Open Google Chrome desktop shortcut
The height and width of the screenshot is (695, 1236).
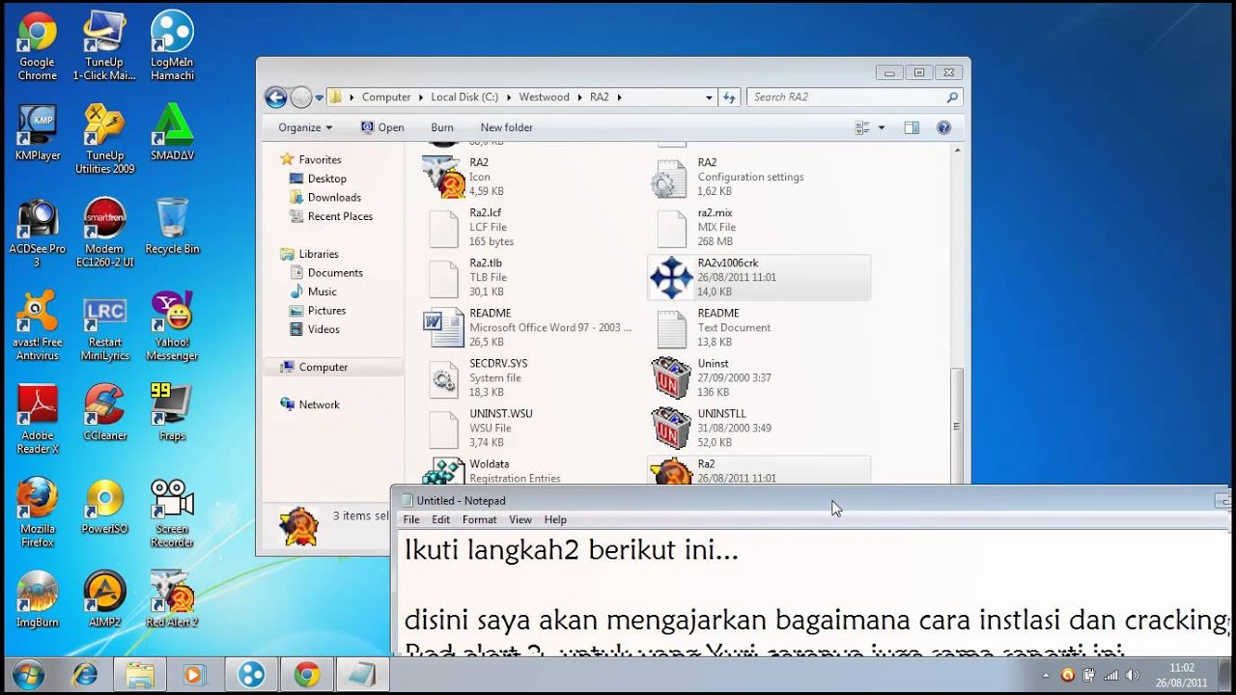(37, 46)
